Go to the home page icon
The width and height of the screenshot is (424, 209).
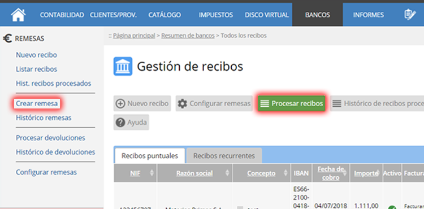click(18, 15)
